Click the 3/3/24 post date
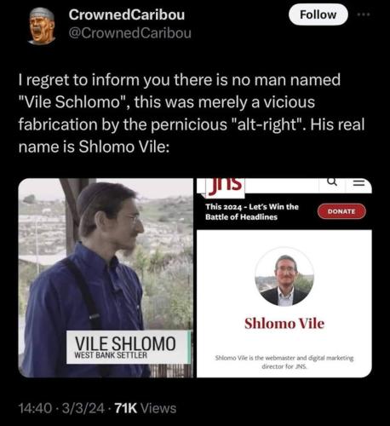 coord(83,409)
